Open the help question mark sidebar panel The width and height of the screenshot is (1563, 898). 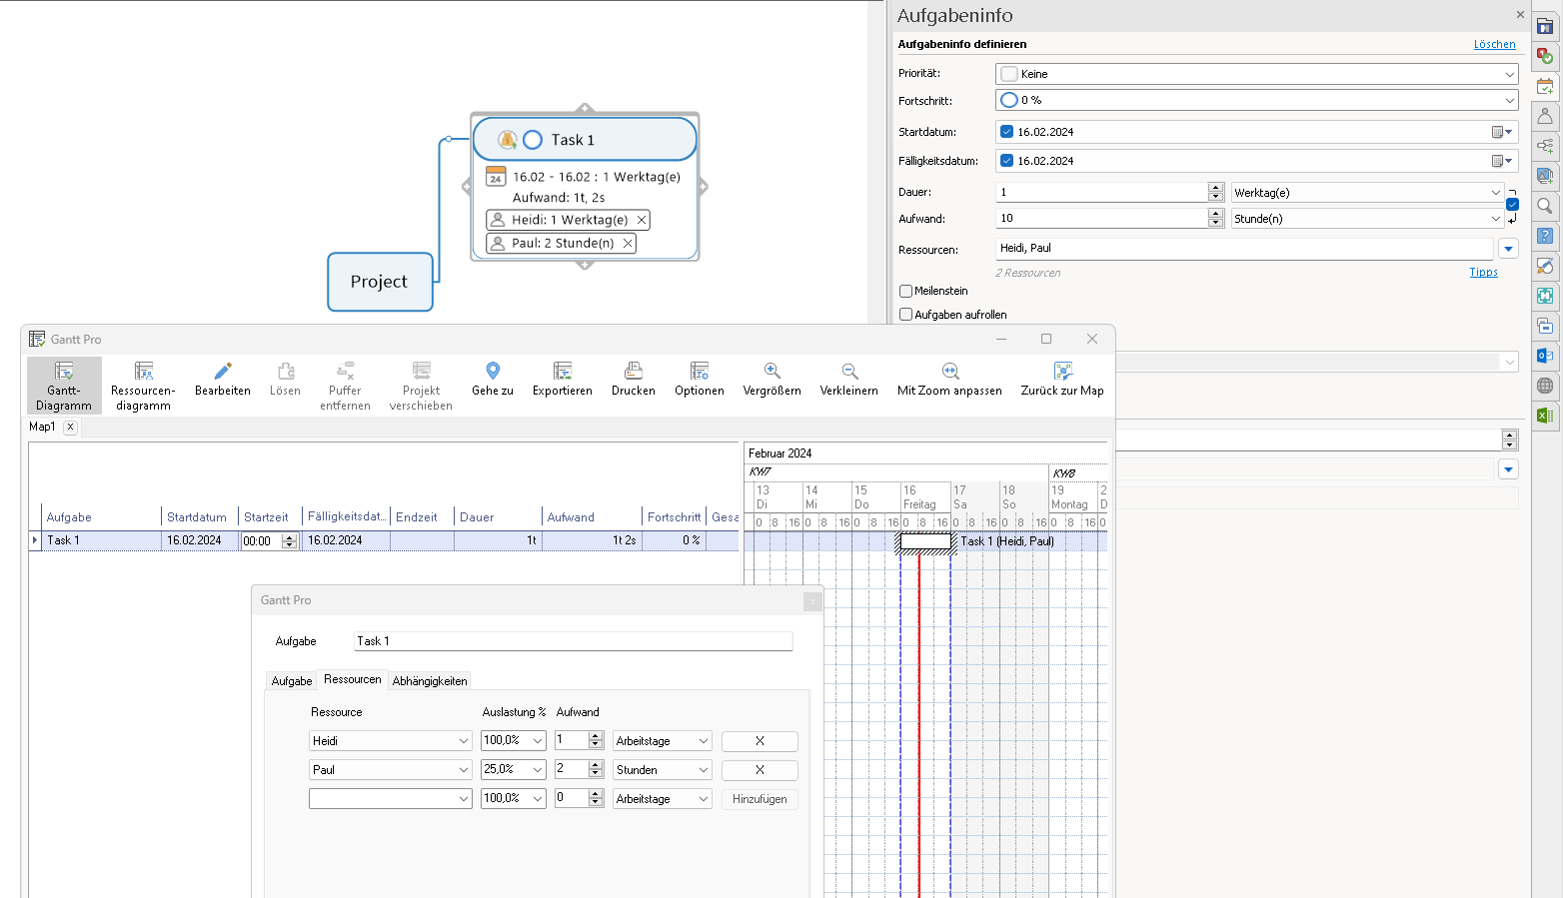(1545, 236)
